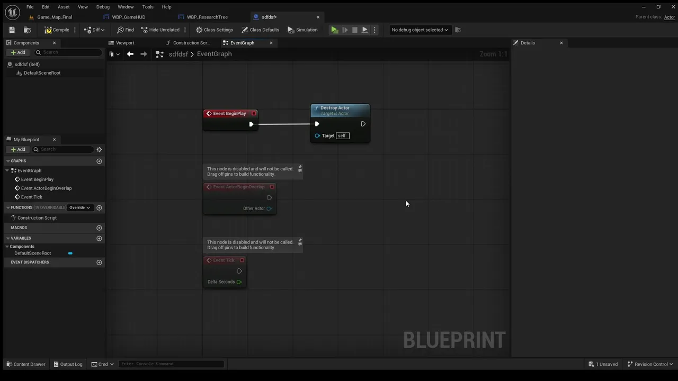
Task: Click the Actor parent class link
Action: [x=670, y=17]
